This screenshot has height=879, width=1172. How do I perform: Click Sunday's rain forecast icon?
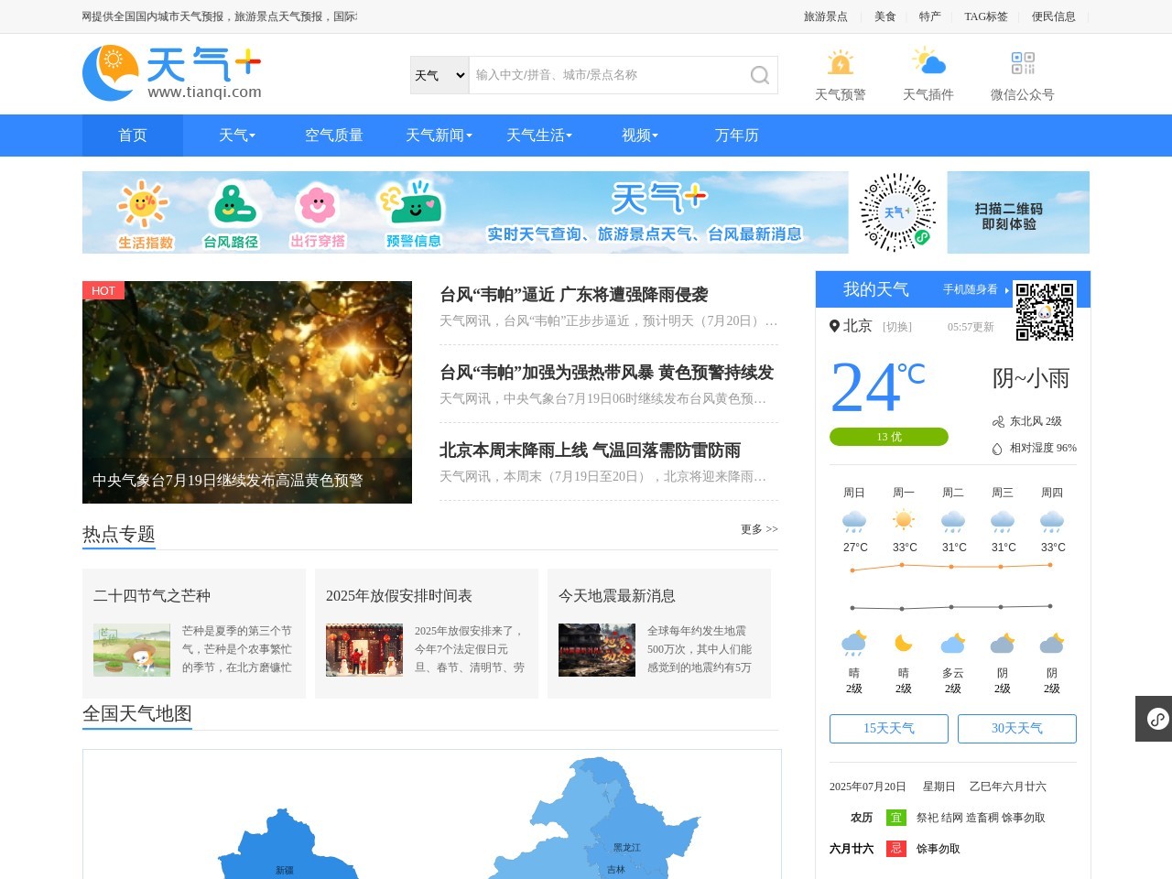point(853,520)
